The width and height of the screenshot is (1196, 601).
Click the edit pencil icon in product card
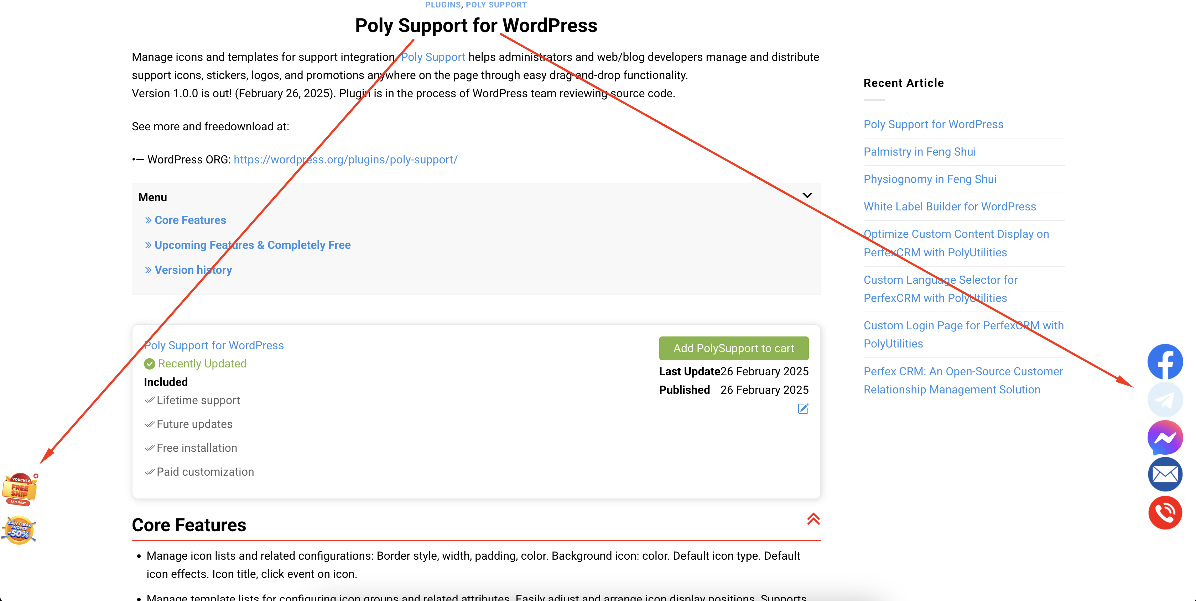click(803, 408)
